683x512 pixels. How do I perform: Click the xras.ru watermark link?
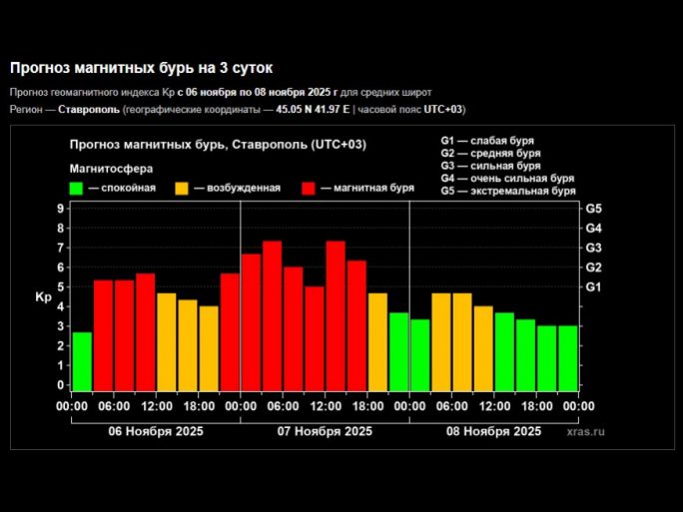coord(585,431)
